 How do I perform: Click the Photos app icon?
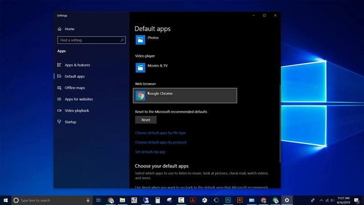click(x=140, y=40)
